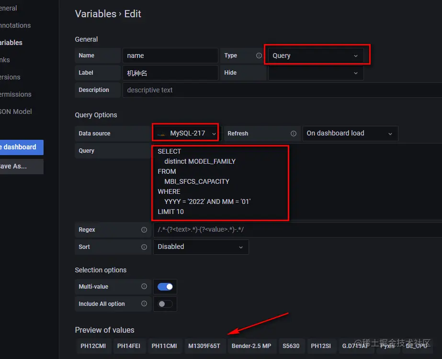The width and height of the screenshot is (442, 359).
Task: Click the PH14FEI preview value
Action: pyautogui.click(x=129, y=346)
